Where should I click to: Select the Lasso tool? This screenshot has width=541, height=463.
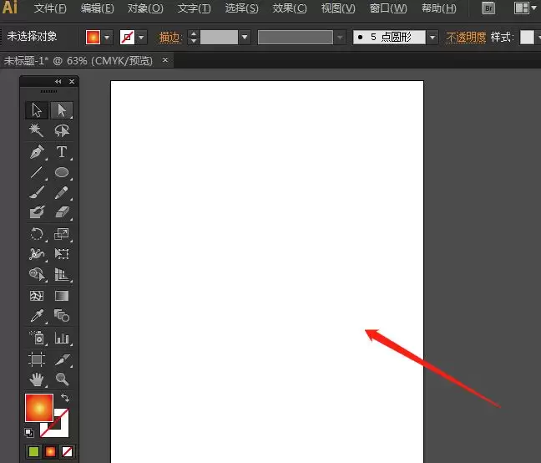click(62, 130)
